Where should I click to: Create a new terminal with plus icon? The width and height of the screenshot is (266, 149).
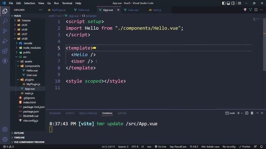(x=238, y=113)
